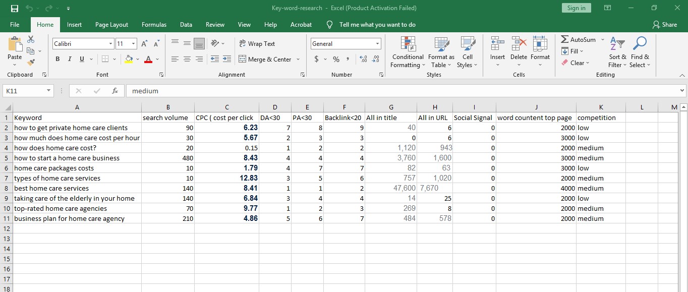Apply the Percent number format

click(335, 59)
